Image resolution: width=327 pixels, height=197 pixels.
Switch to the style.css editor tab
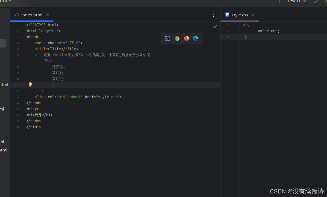coord(240,15)
